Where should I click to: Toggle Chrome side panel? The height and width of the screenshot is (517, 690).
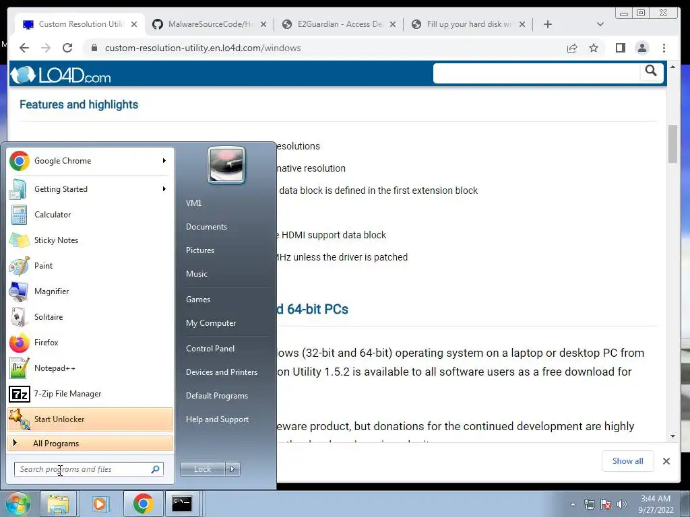tap(621, 48)
